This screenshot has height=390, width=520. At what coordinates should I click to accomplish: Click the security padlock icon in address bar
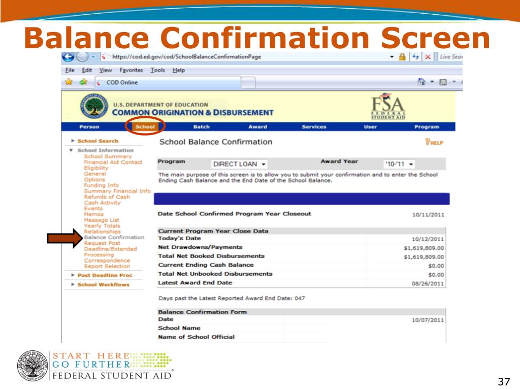point(402,57)
